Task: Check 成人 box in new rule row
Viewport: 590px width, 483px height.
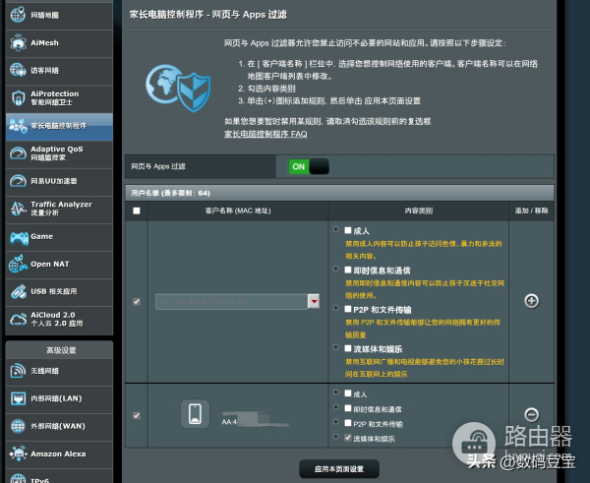Action: click(x=348, y=230)
